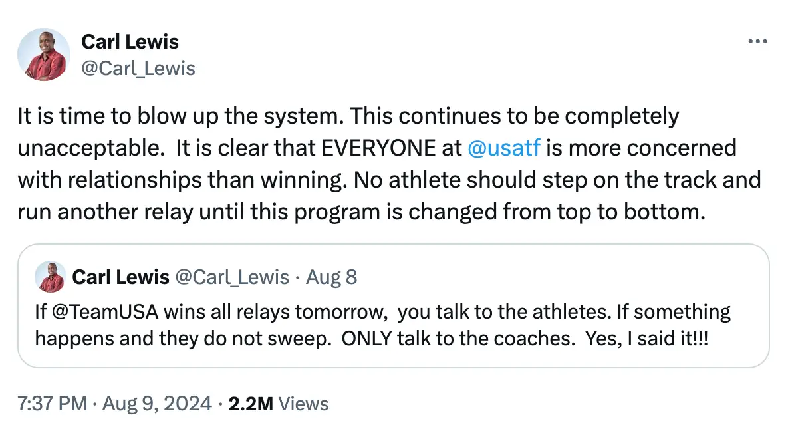This screenshot has width=786, height=427.
Task: Open the tweet's More options menu
Action: (x=757, y=41)
